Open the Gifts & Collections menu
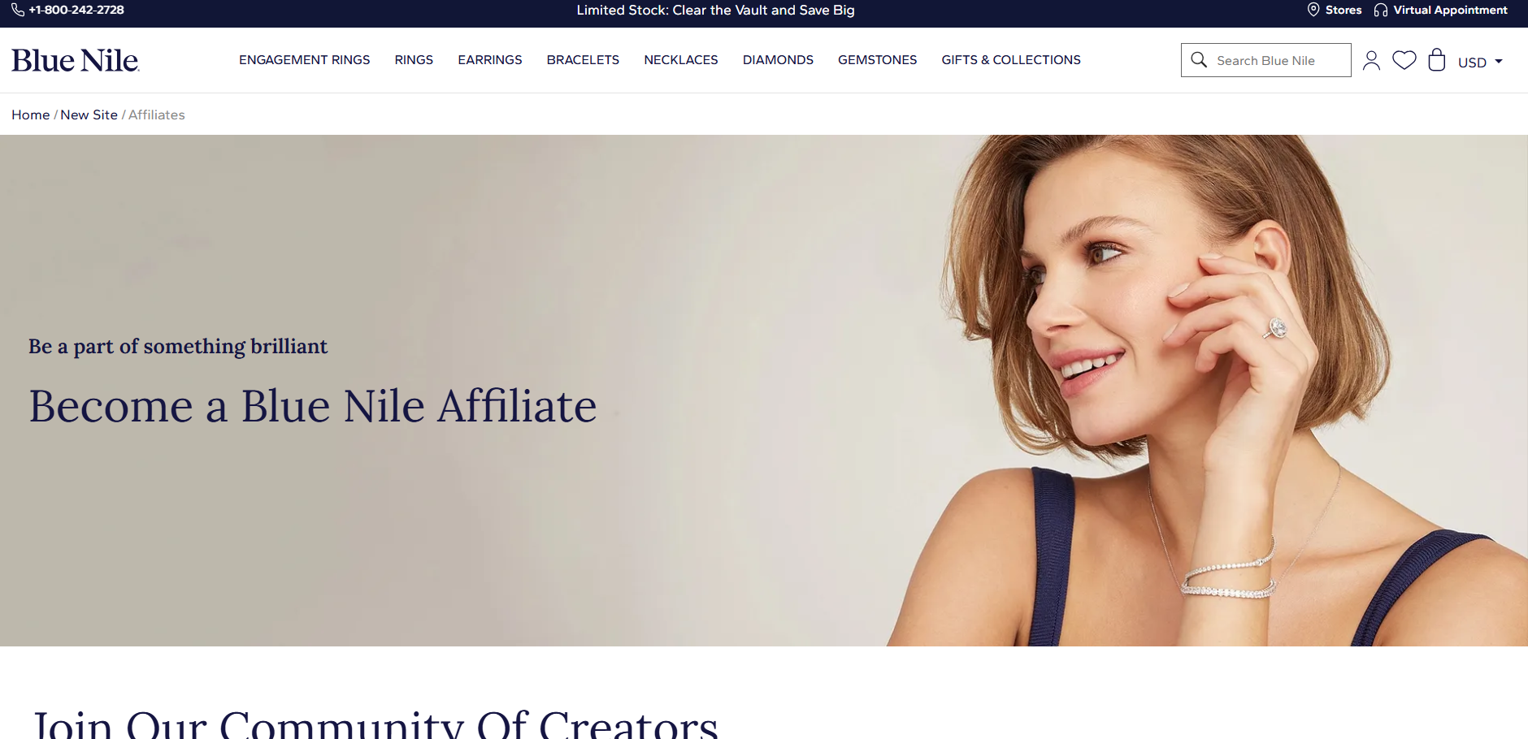 1011,60
